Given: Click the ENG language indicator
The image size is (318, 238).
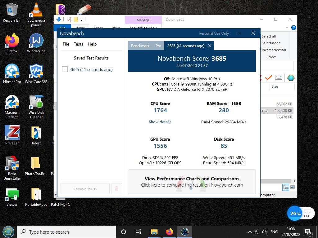Looking at the screenshot, I should [274, 232].
